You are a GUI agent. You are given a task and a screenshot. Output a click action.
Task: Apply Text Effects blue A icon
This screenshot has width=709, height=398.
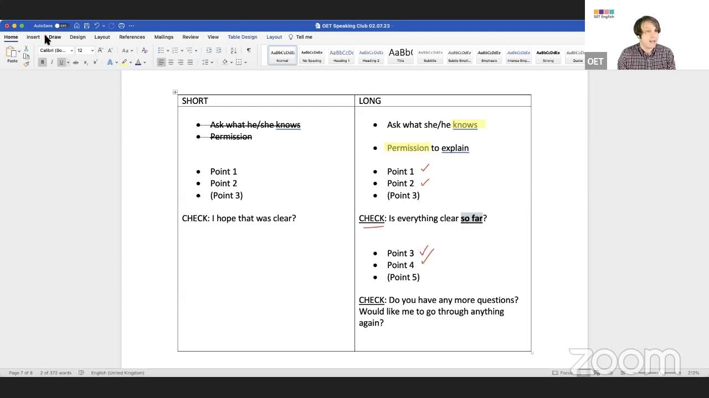(110, 62)
